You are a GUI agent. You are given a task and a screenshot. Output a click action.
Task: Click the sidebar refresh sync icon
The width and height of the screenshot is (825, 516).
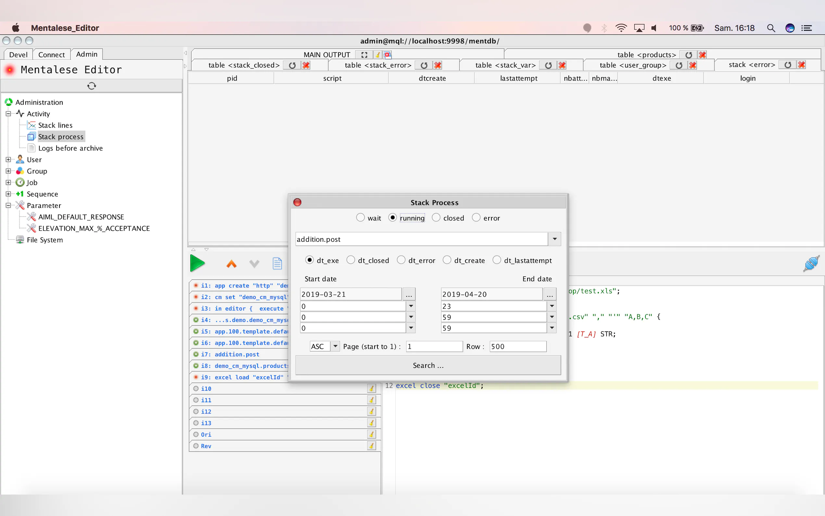point(91,86)
